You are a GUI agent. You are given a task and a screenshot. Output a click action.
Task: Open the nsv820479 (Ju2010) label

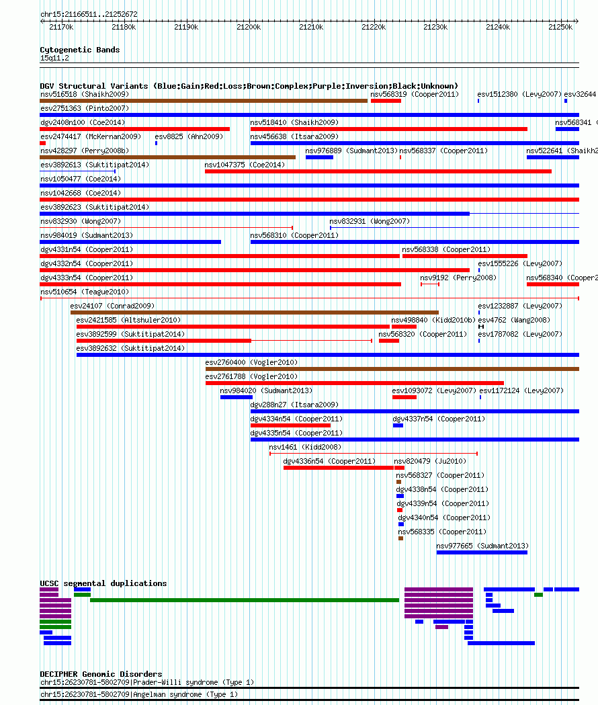[430, 461]
